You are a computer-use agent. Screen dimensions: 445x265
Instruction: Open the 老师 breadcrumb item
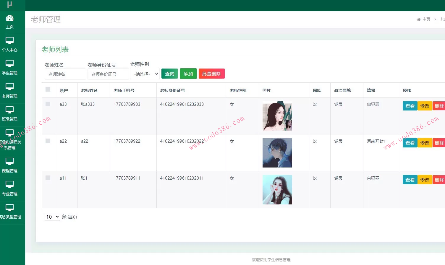click(x=442, y=19)
